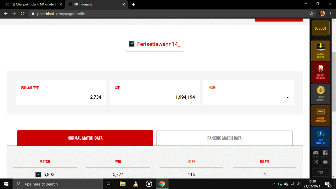Screen dimensions: 336x189
Task: Open Chrome from the taskbar
Action: tap(162, 184)
